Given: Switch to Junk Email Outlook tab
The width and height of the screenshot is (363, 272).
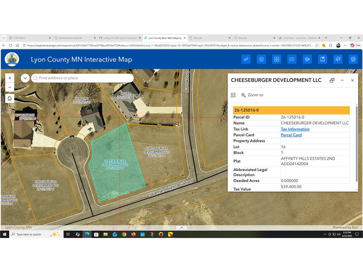Looking at the screenshot, I should tap(299, 38).
